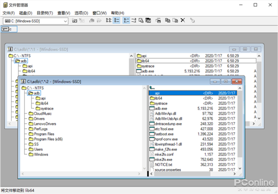Click the delete (X) toolbar icon

coord(183,20)
